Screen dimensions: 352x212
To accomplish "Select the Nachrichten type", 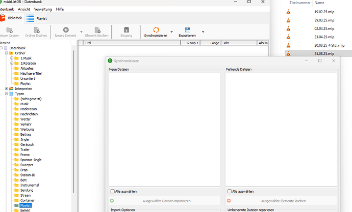I will tap(29, 114).
